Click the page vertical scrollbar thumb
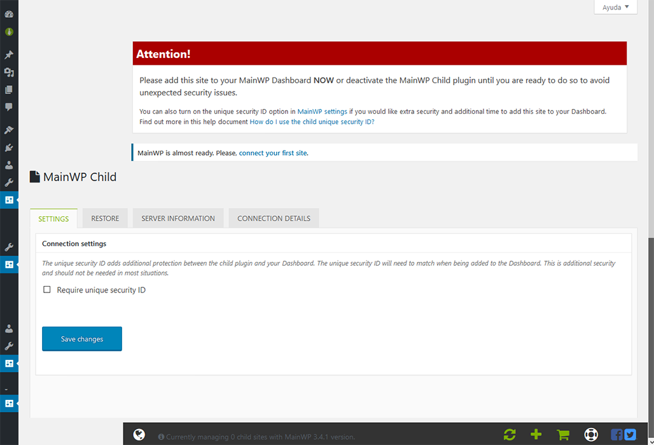 click(651, 338)
